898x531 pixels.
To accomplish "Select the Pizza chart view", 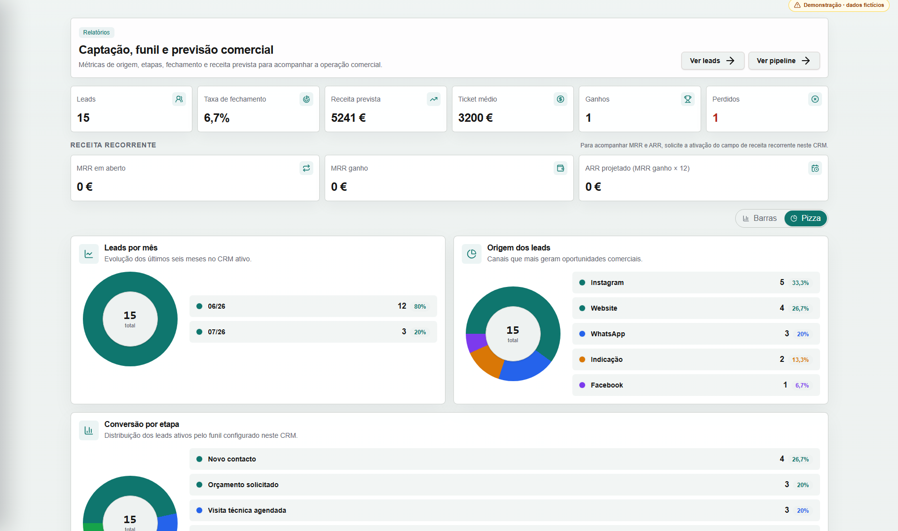I will 806,218.
